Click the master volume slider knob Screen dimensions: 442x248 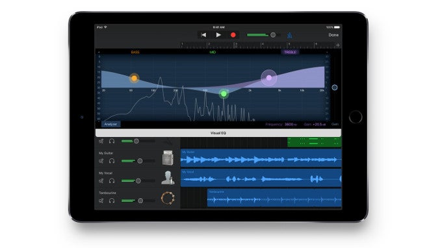point(273,35)
